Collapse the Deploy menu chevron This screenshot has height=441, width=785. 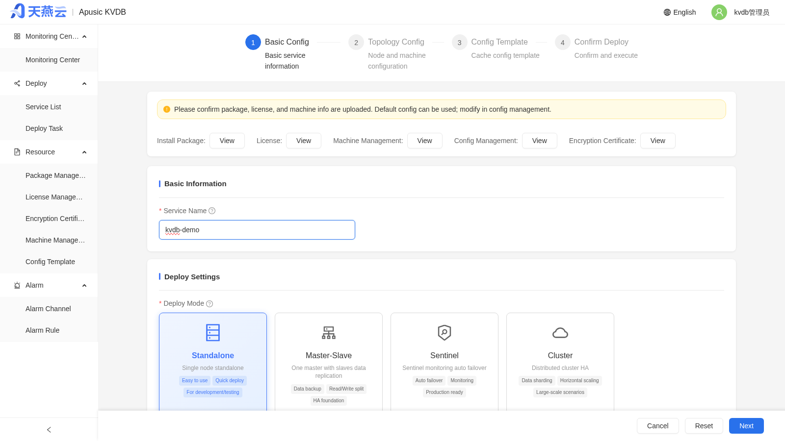84,84
